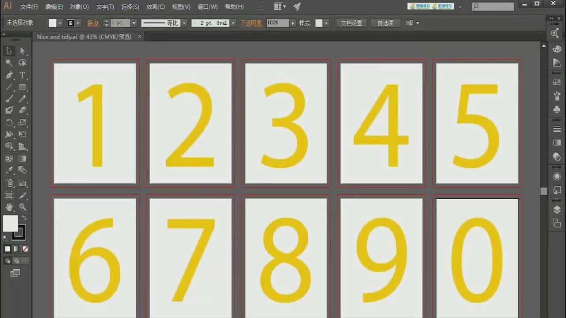The image size is (566, 318).
Task: Select the Gradient tool
Action: 23,158
